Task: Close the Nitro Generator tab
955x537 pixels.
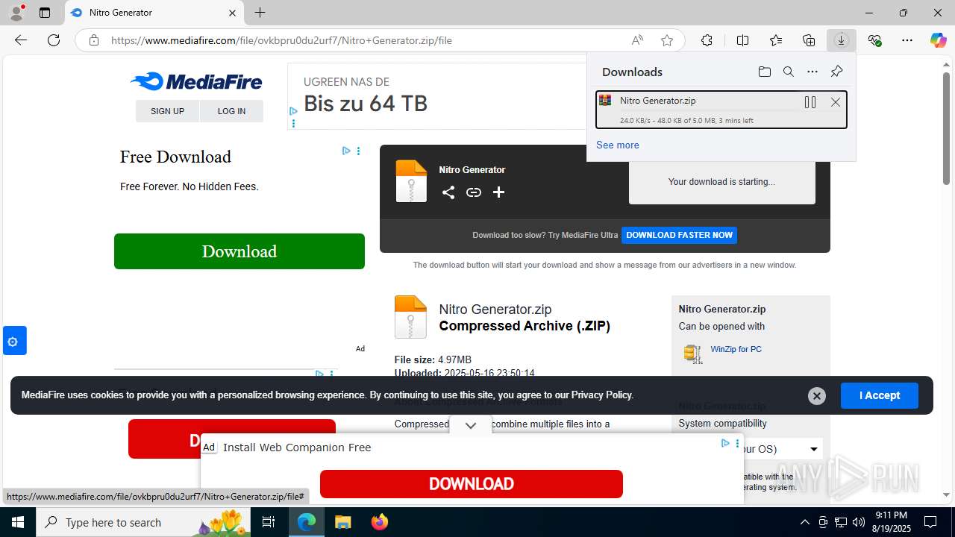Action: 232,13
